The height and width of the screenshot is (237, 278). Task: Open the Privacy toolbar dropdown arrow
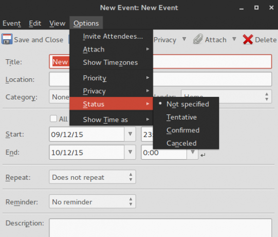point(184,39)
